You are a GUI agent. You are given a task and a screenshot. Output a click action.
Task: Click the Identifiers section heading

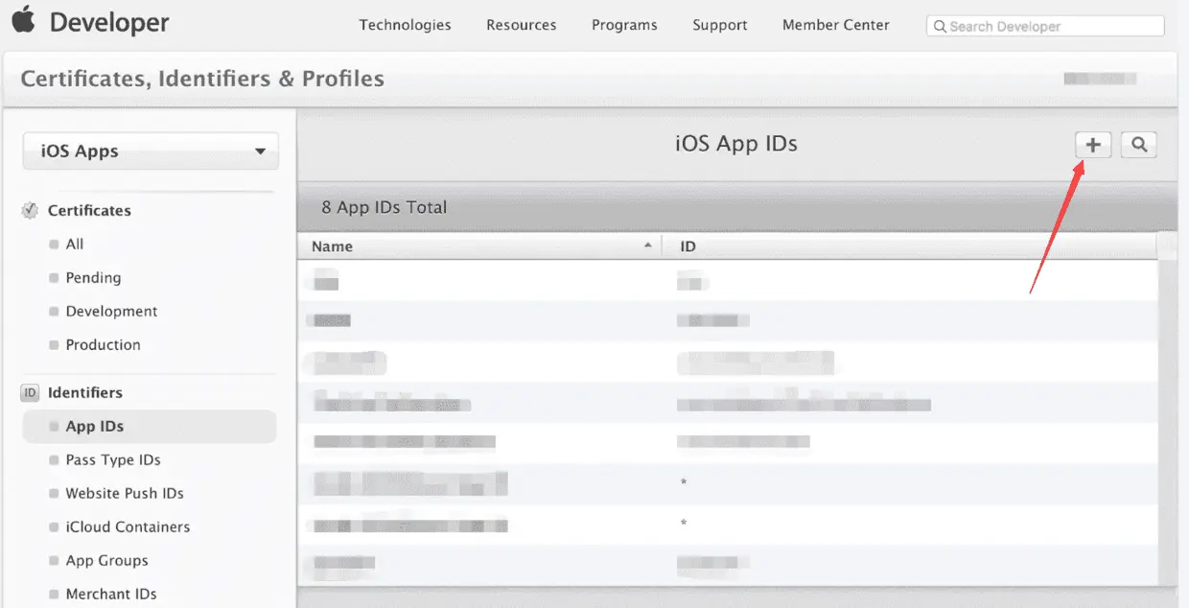coord(85,392)
